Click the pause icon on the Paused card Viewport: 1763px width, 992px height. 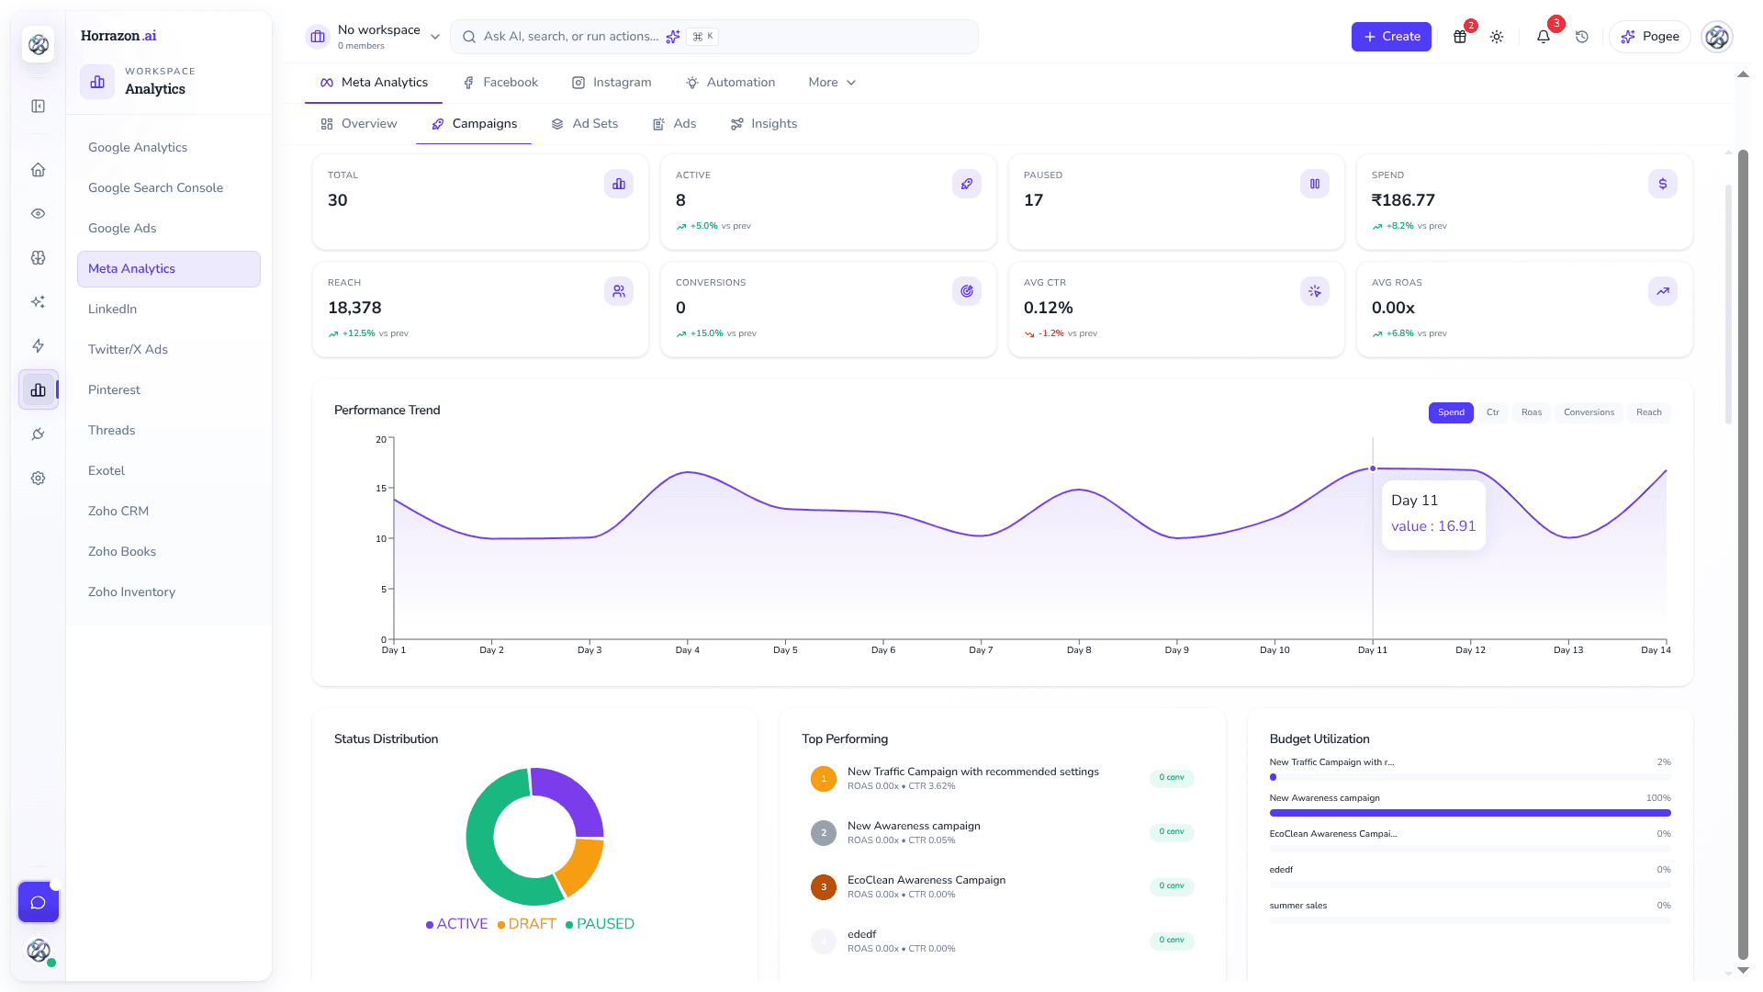click(x=1315, y=184)
